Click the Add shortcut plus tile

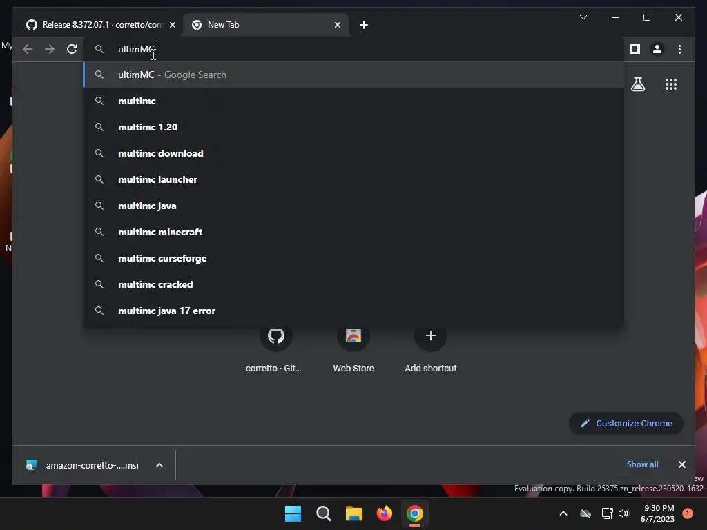pyautogui.click(x=431, y=349)
